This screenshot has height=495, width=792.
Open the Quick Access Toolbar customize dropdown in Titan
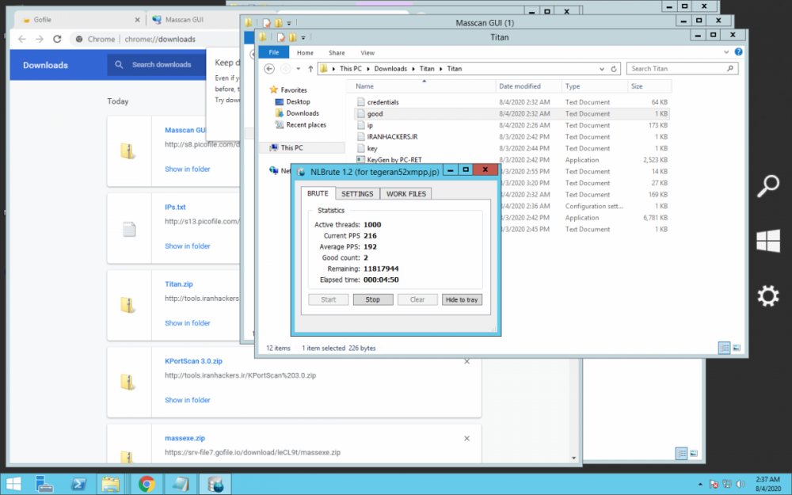coord(303,37)
